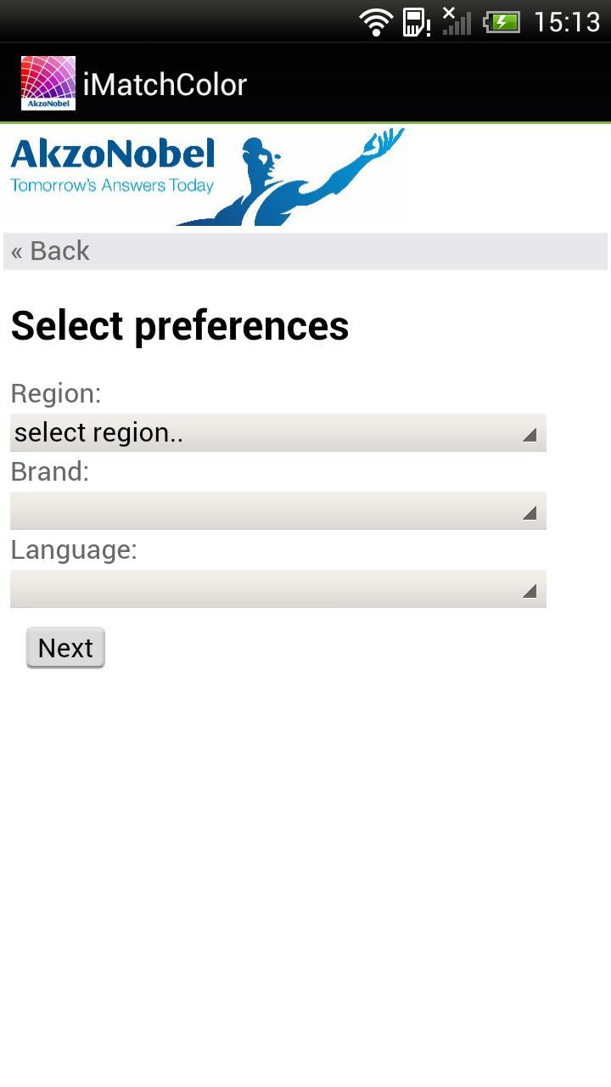
Task: Tap the 15:13 clock in status bar
Action: [x=567, y=22]
